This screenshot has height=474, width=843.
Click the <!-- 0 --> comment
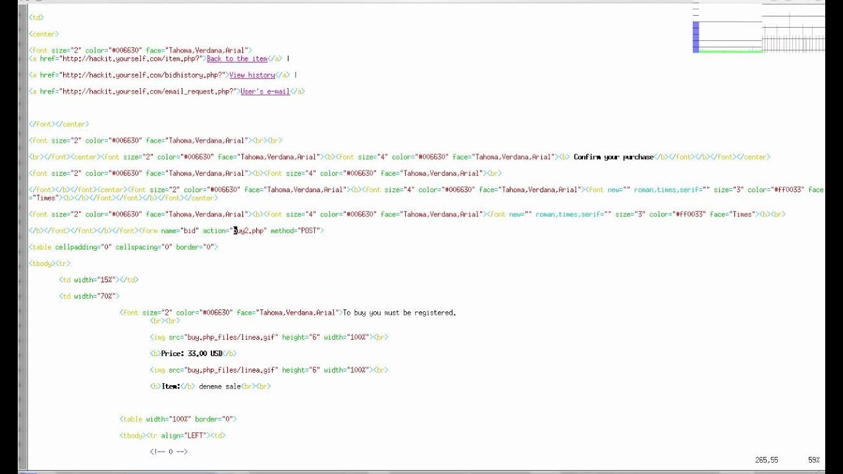(x=169, y=452)
